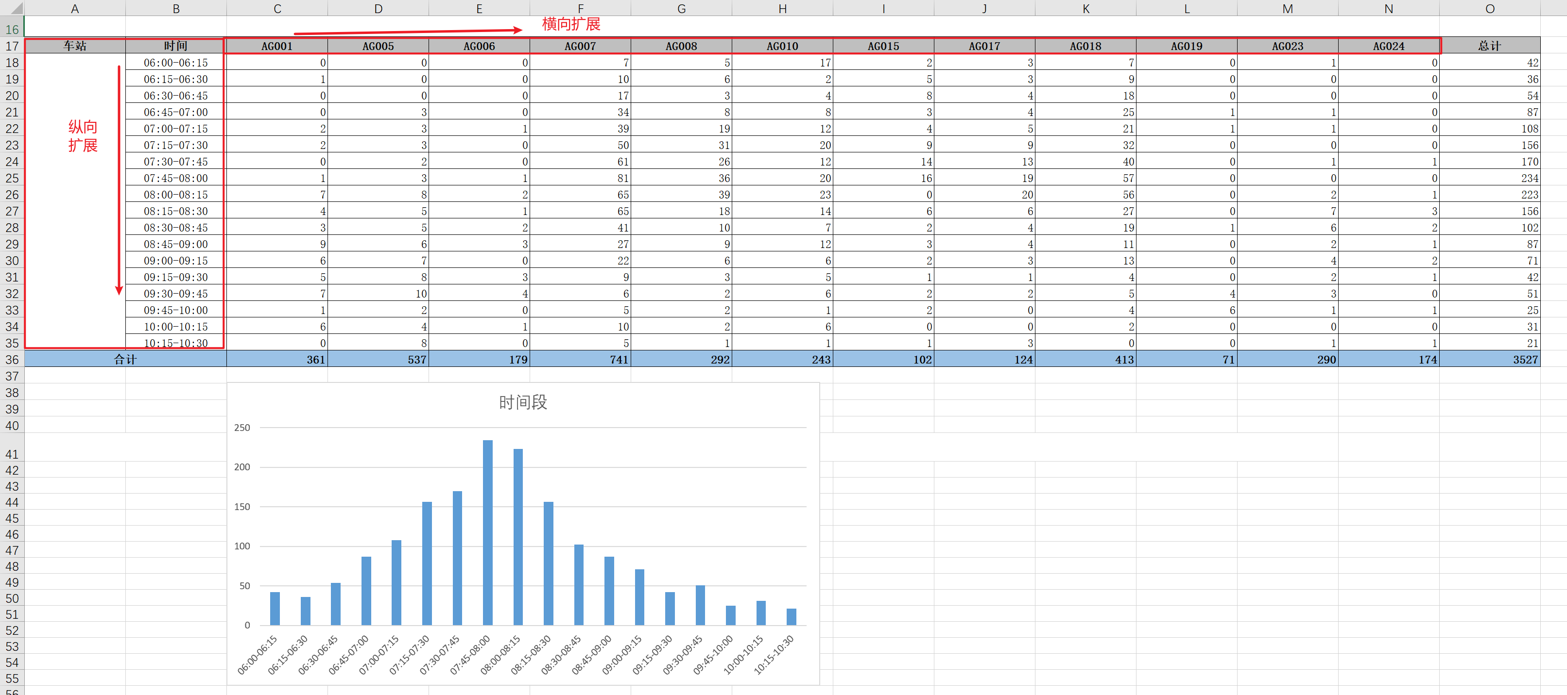
Task: Click the AG007 header cell
Action: (580, 46)
